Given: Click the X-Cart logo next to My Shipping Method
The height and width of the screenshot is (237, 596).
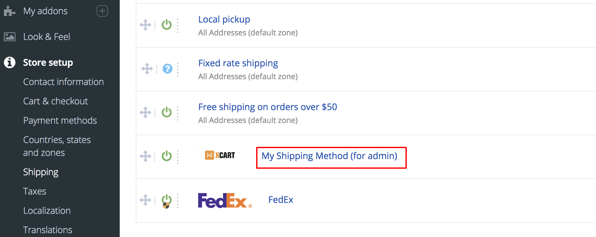Looking at the screenshot, I should coord(219,155).
